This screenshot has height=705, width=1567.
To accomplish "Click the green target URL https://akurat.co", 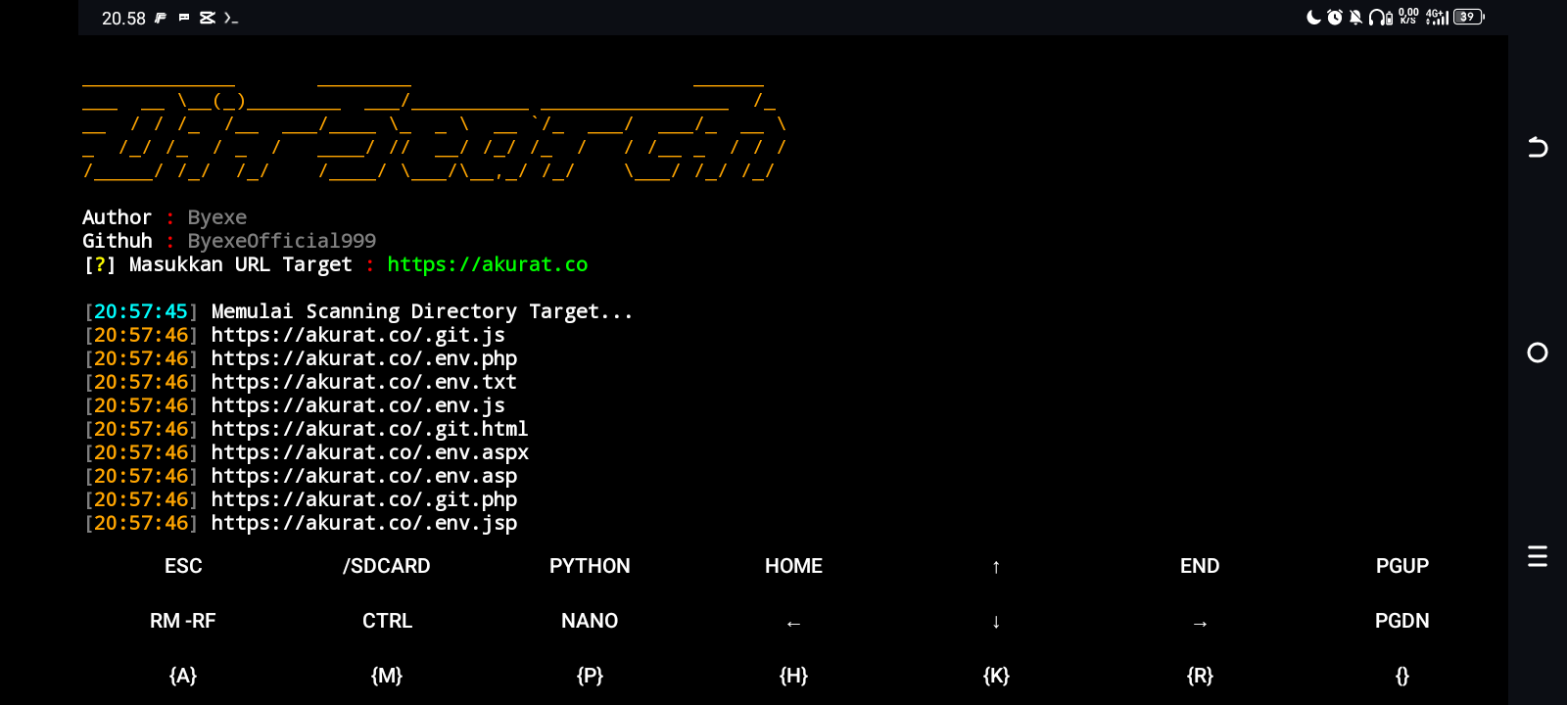I will tap(488, 264).
